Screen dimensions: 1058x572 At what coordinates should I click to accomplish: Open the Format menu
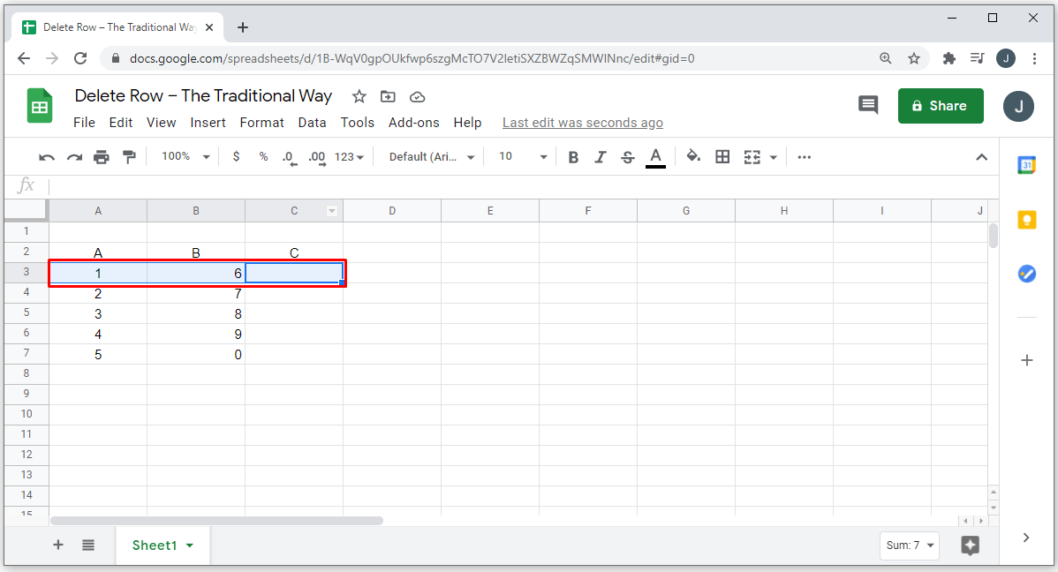pyautogui.click(x=261, y=123)
